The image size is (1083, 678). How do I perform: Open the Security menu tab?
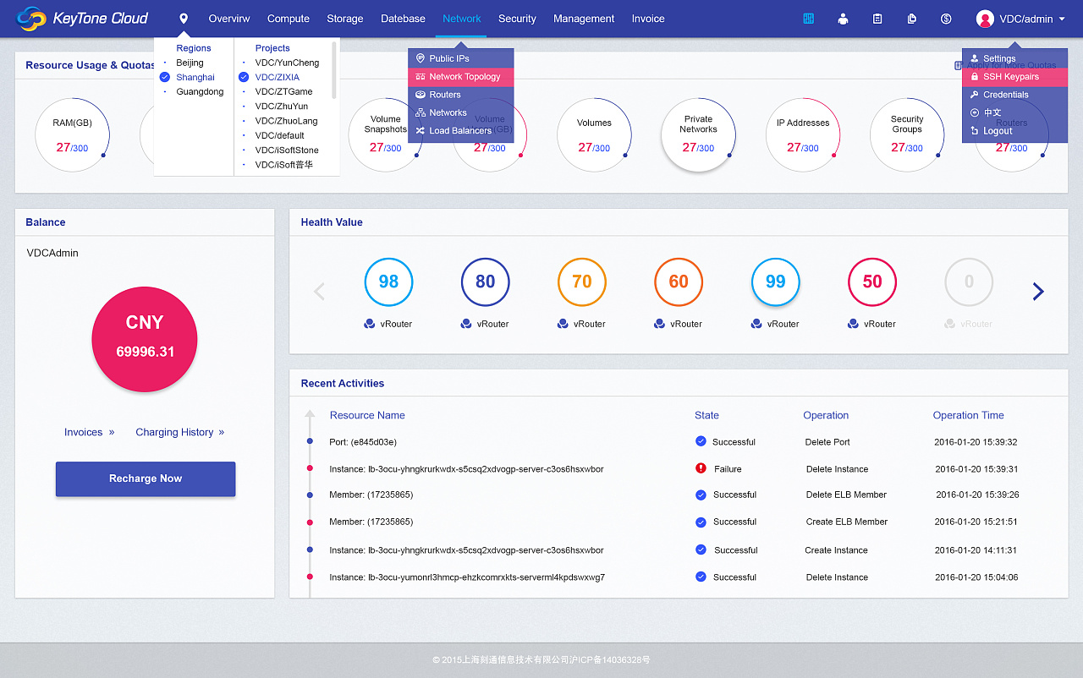tap(517, 18)
